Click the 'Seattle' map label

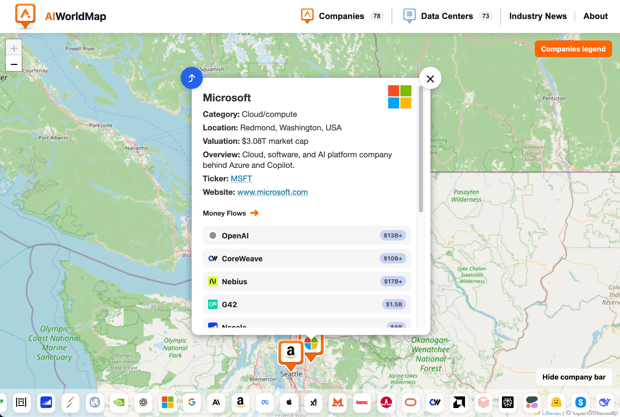click(x=291, y=374)
